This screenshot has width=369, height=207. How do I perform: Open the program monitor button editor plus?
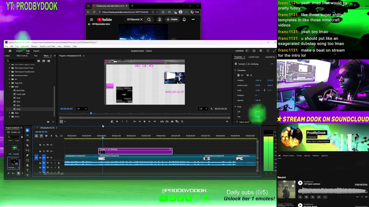pyautogui.click(x=227, y=121)
